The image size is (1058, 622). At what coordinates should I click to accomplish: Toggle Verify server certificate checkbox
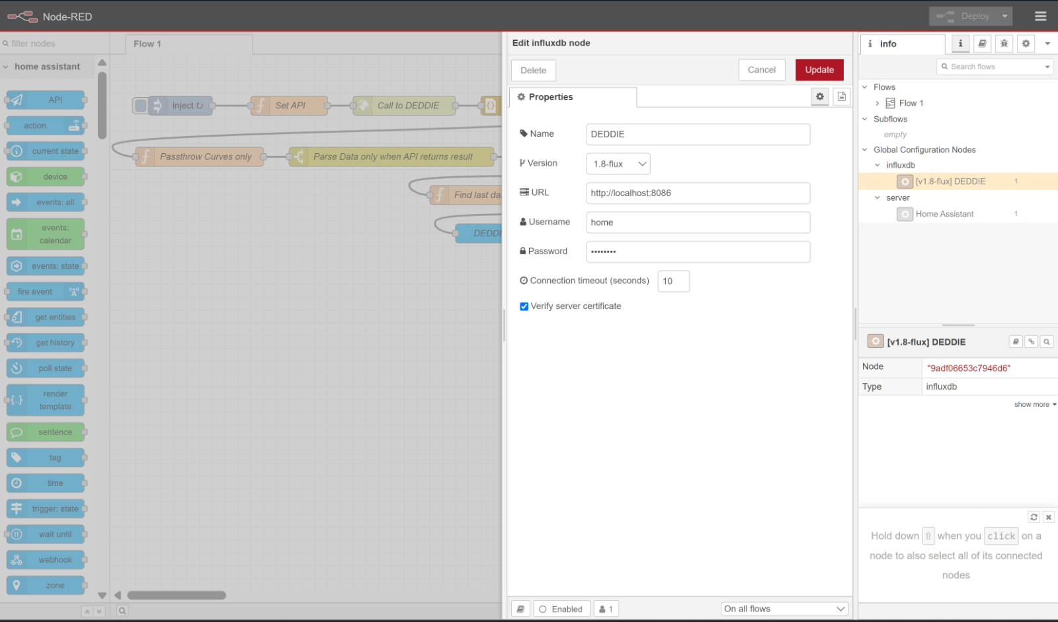click(524, 306)
